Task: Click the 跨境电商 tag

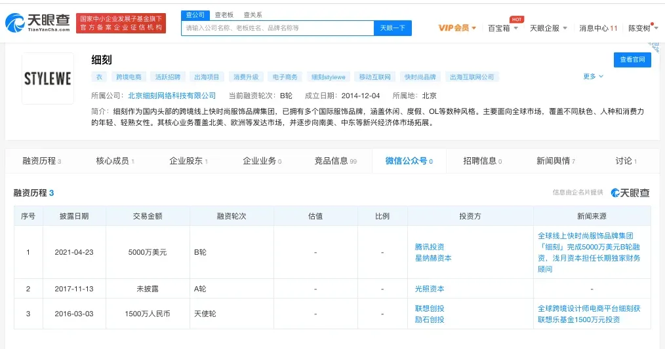Action: [129, 77]
